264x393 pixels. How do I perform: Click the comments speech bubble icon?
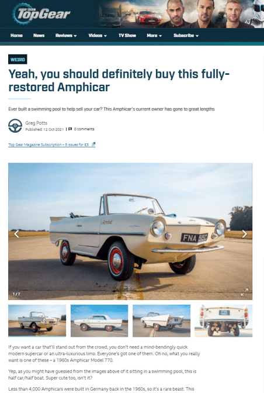tap(70, 129)
